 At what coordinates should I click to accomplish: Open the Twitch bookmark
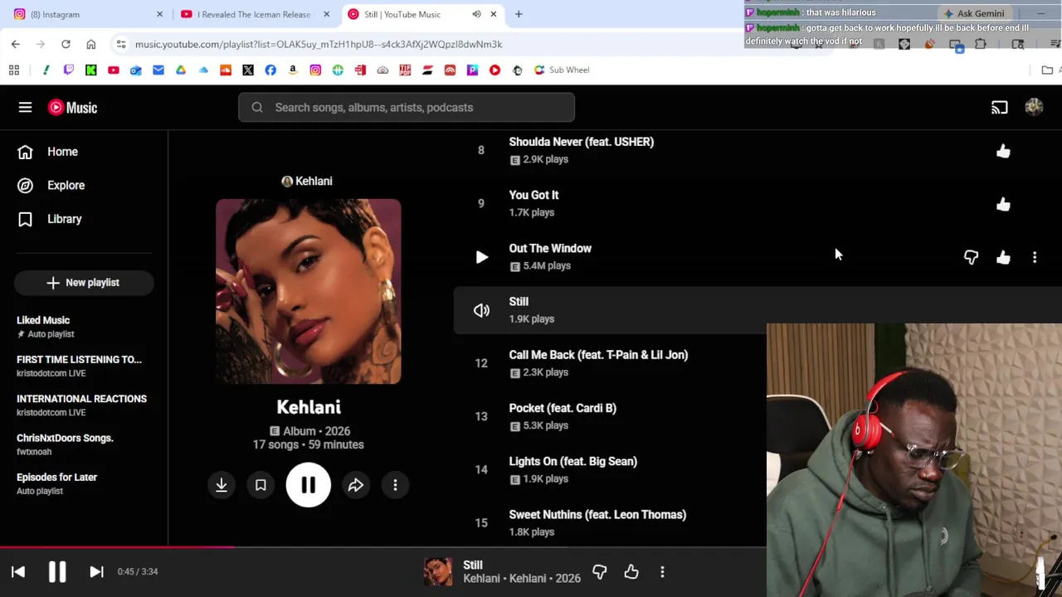click(69, 70)
